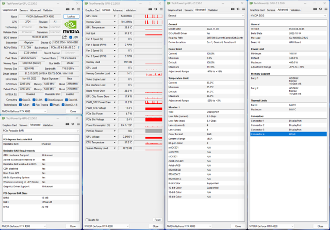Open the GPU Temperature sensor dropdown arrow
The height and width of the screenshot is (230, 330).
click(x=114, y=27)
